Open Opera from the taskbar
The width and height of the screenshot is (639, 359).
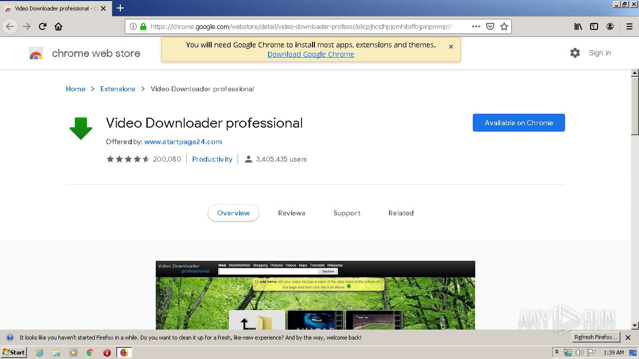click(x=107, y=353)
